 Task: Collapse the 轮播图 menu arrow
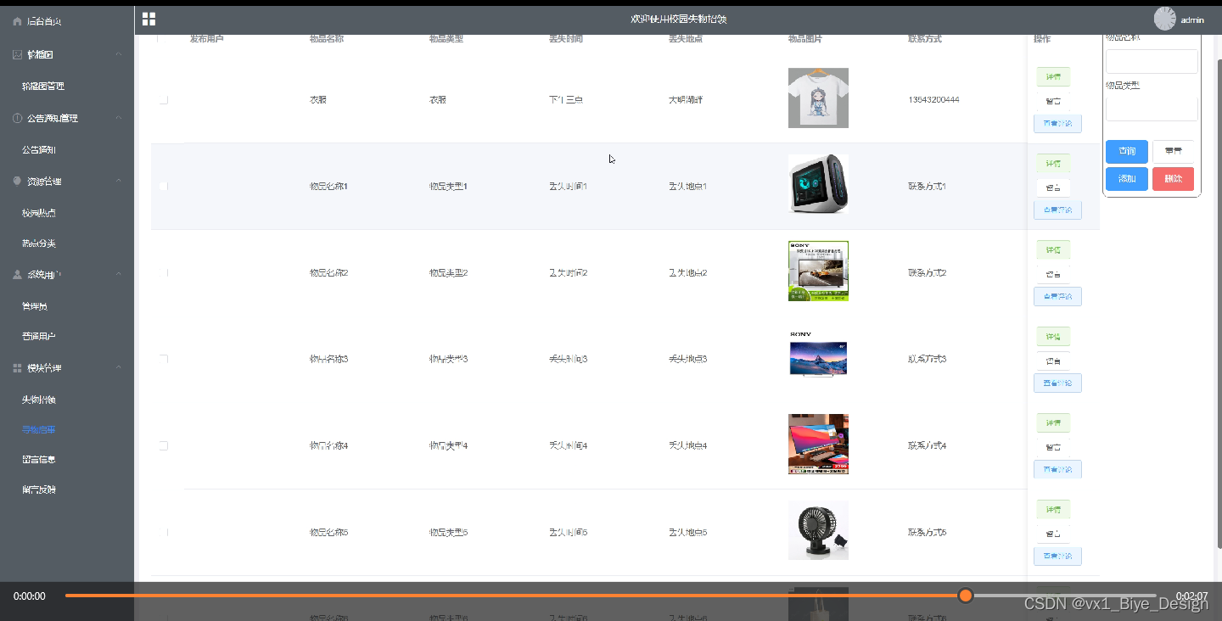click(119, 54)
